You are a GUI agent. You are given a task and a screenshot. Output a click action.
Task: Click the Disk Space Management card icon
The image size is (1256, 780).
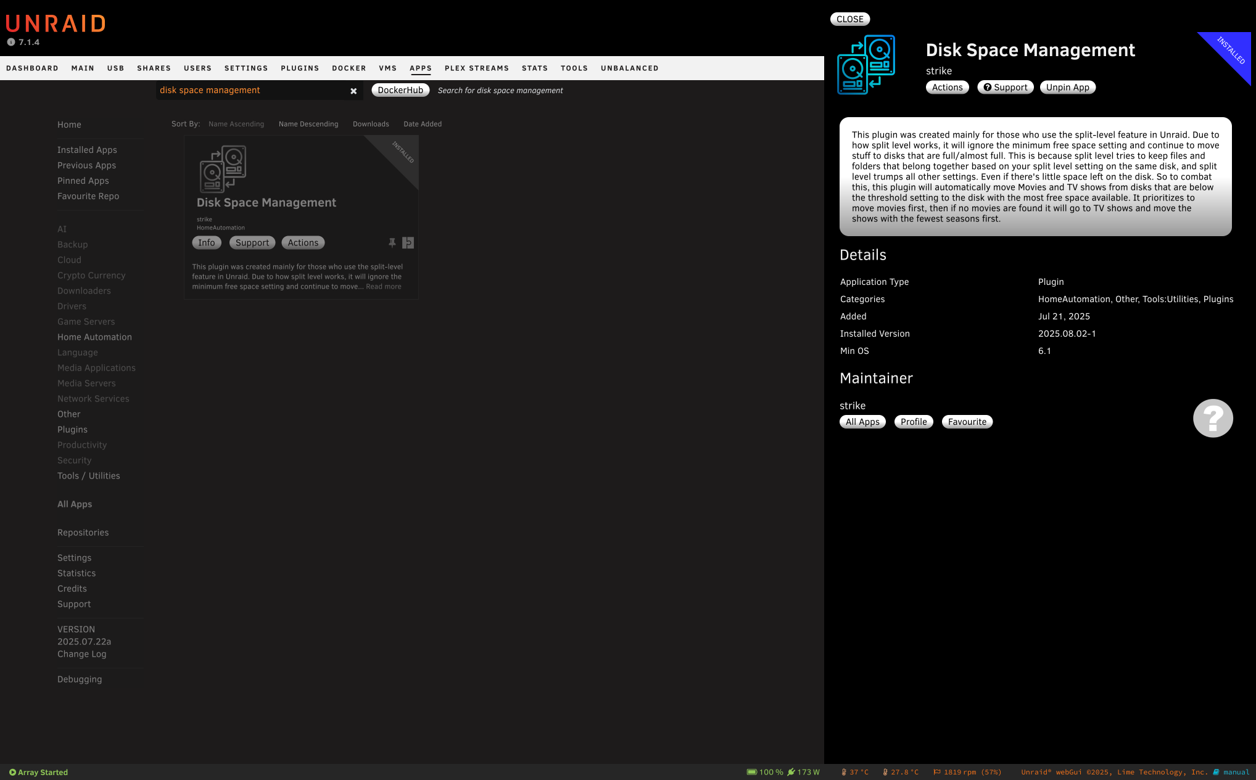click(223, 169)
